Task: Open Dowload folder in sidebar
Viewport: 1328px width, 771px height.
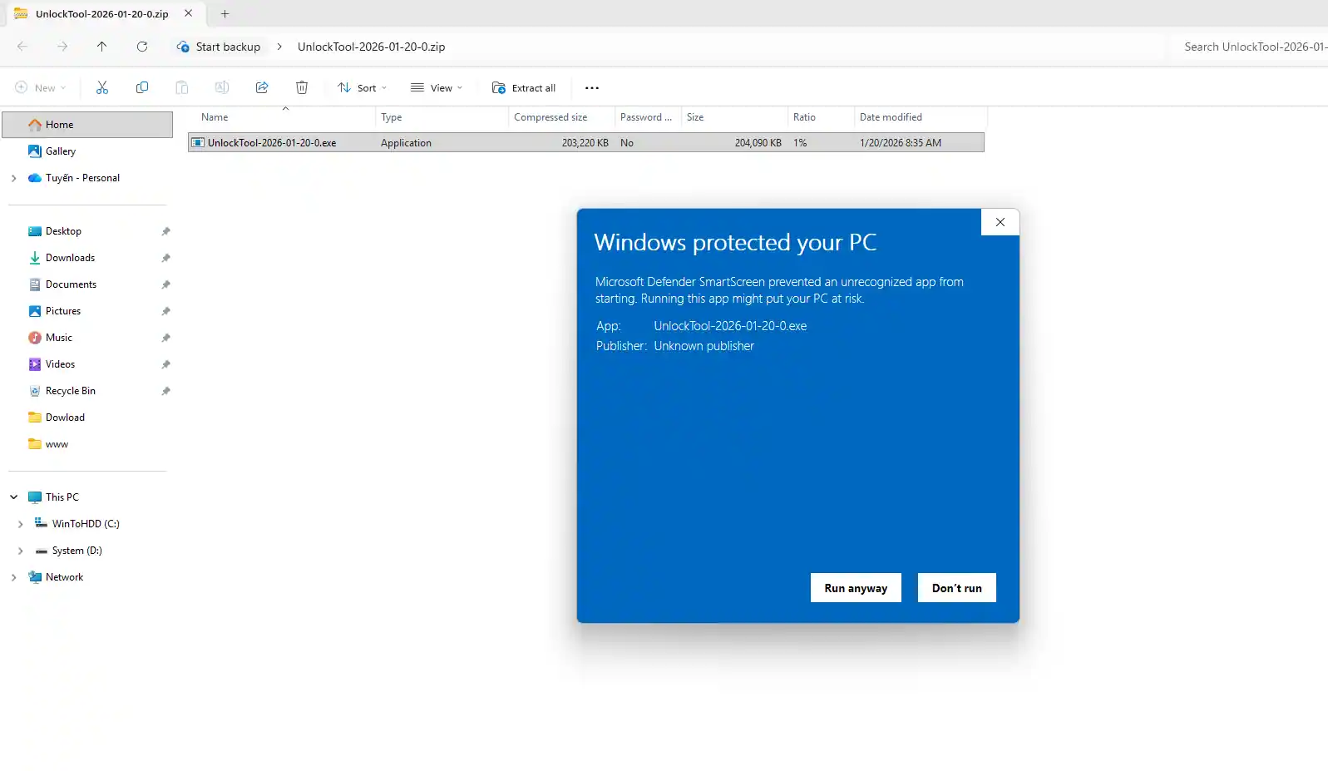Action: pos(65,418)
